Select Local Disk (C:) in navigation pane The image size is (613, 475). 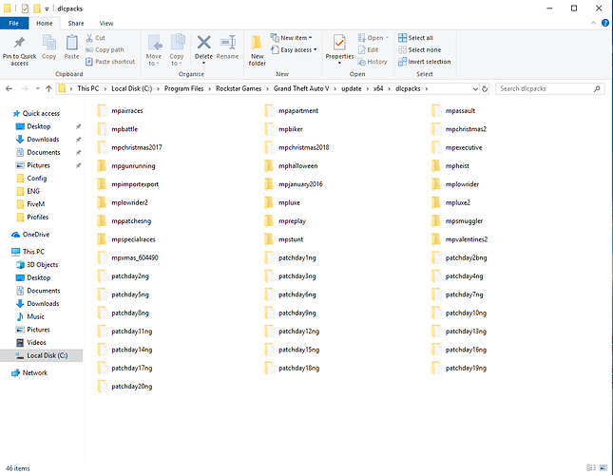[x=41, y=355]
